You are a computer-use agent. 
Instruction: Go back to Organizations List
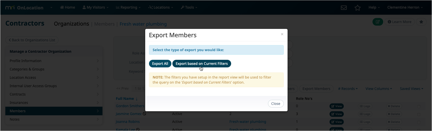[x=32, y=40]
